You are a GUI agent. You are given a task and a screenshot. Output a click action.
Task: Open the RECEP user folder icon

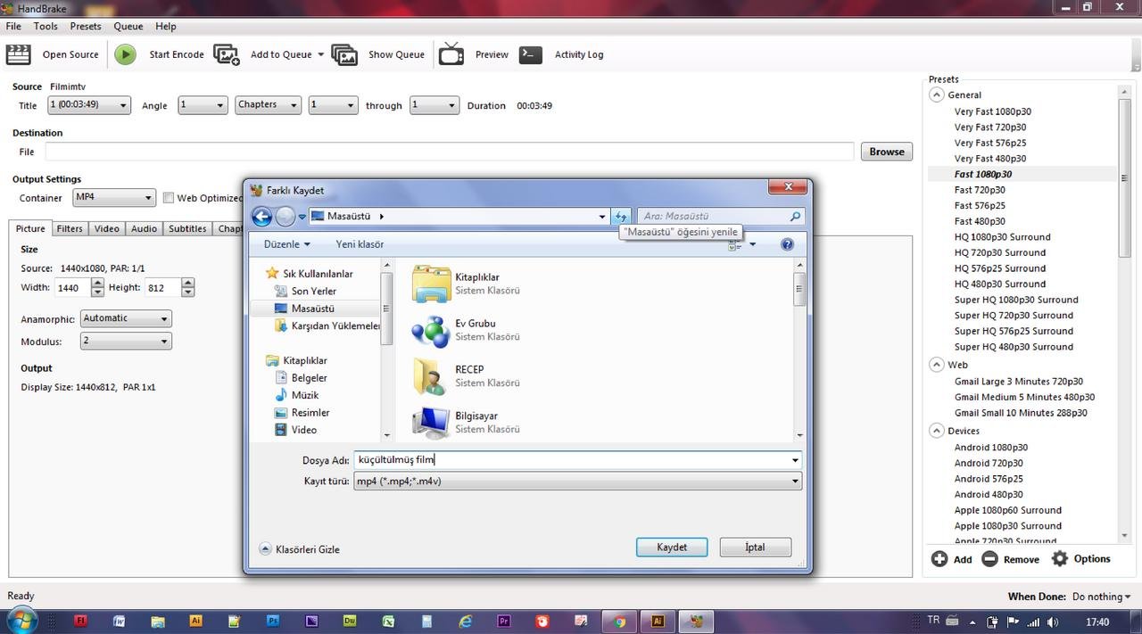tap(431, 376)
